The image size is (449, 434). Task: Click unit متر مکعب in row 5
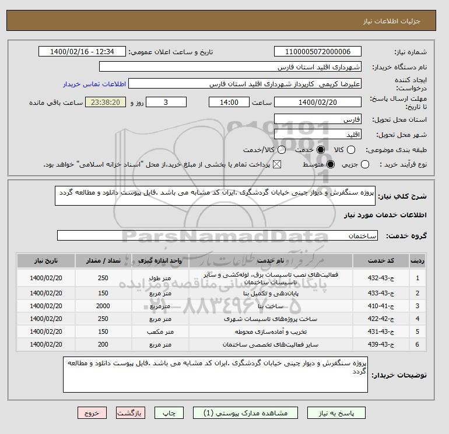(x=160, y=331)
